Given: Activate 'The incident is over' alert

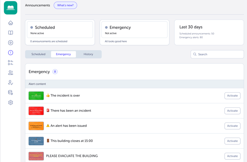Looking at the screenshot, I should [232, 96].
